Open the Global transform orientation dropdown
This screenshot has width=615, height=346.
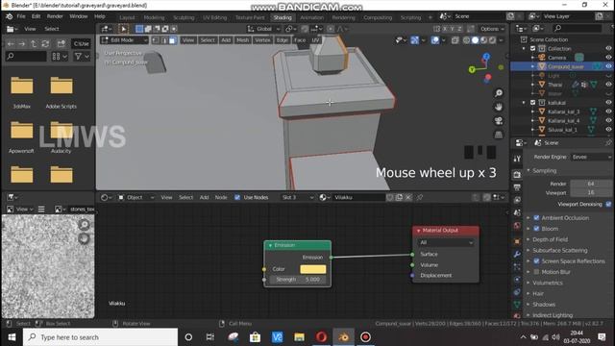pyautogui.click(x=263, y=29)
